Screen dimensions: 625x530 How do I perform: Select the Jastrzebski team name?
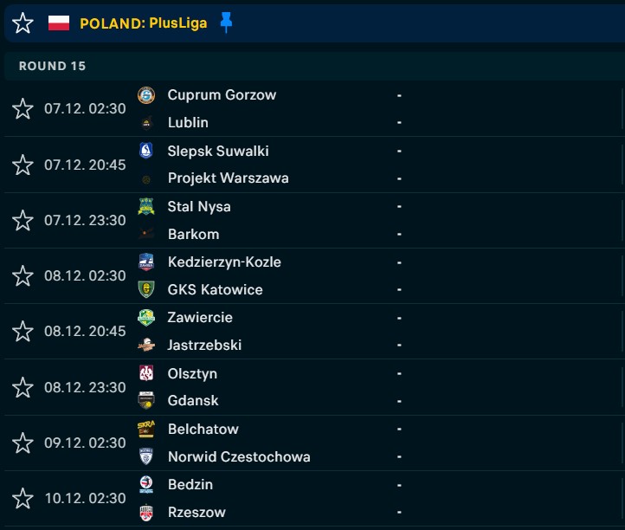[204, 345]
